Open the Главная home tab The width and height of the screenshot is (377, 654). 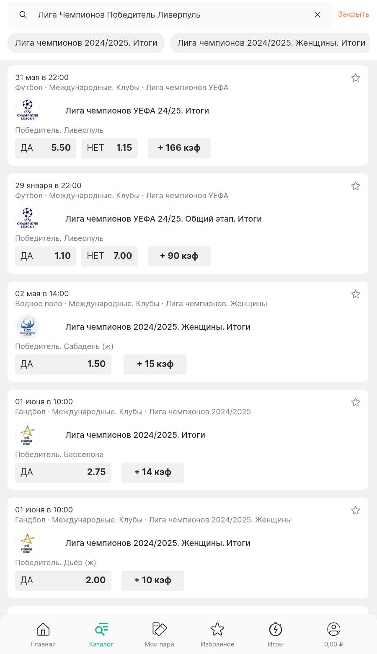coord(43,634)
